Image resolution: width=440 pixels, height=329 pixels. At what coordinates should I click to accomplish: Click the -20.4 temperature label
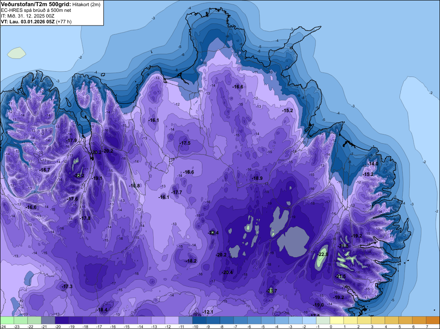(x=227, y=272)
